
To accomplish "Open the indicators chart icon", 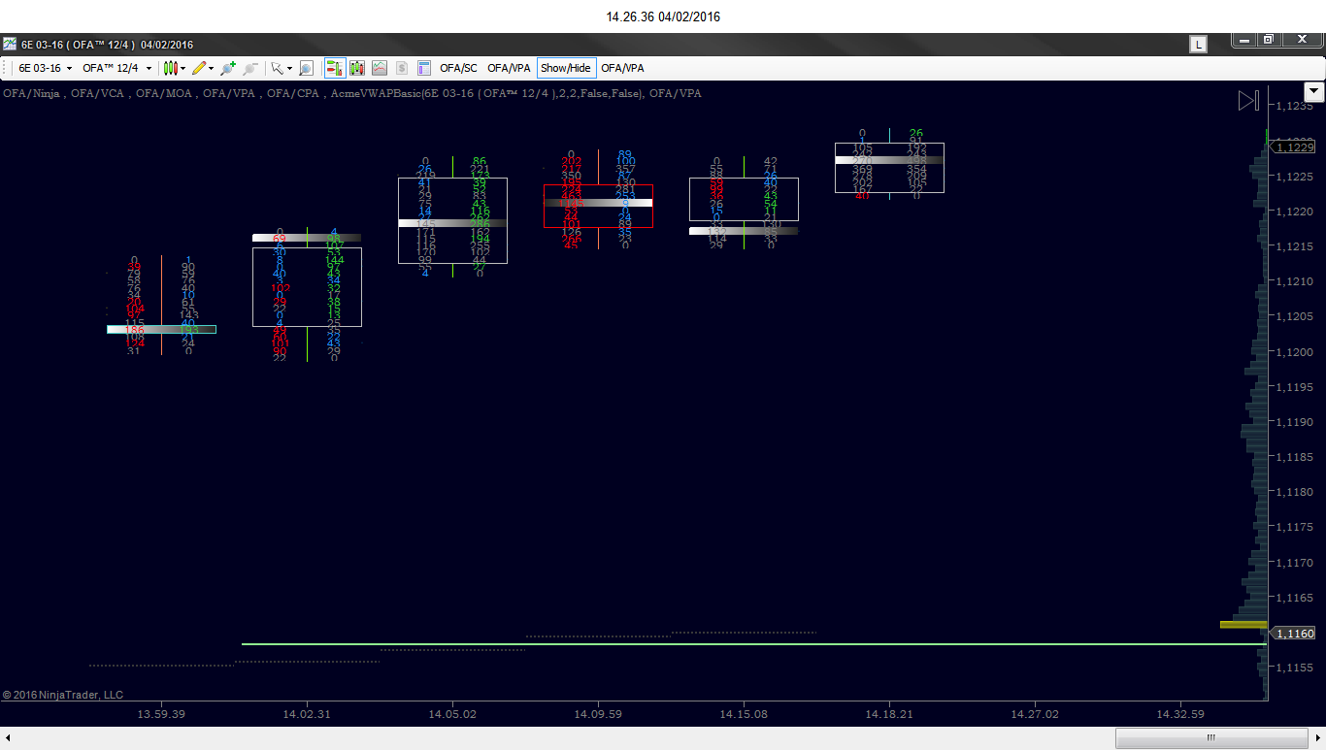I will point(380,68).
